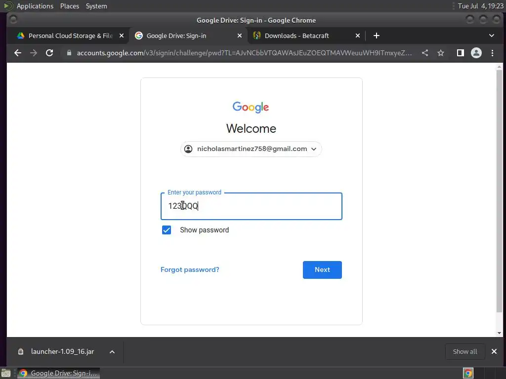Click the Next button
Viewport: 506px width, 379px height.
coord(322,270)
